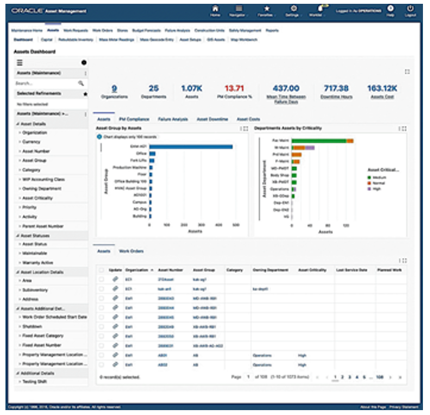Click the Selected Refinements star icon
The image size is (430, 415).
pos(85,94)
